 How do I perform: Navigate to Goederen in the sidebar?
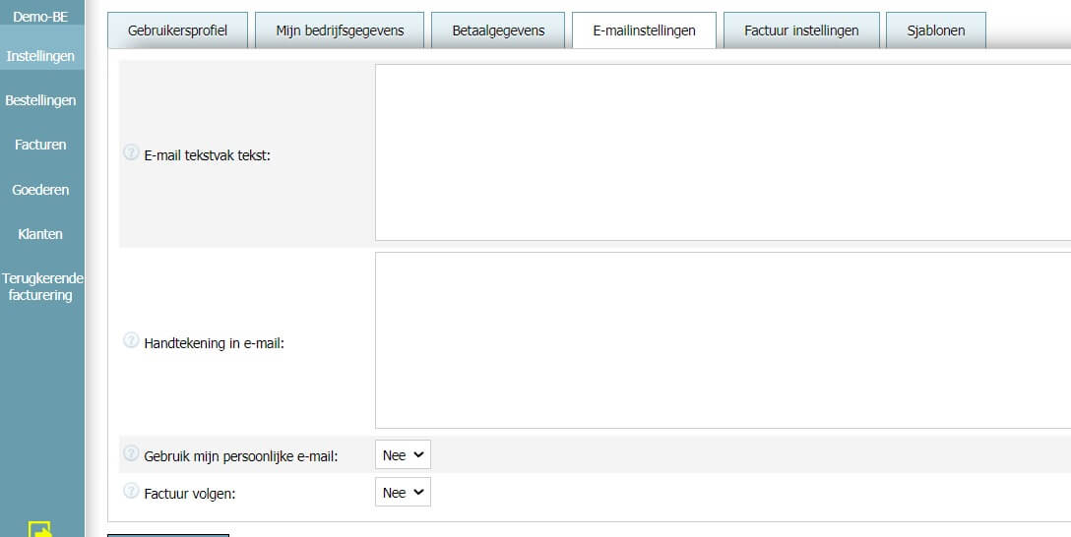41,190
